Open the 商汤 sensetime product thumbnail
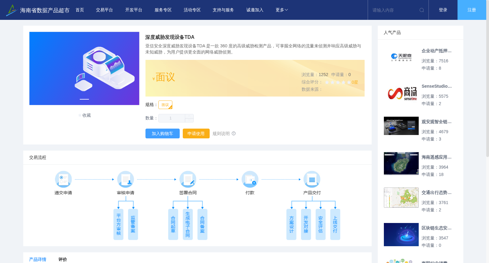This screenshot has width=489, height=263. pyautogui.click(x=401, y=93)
